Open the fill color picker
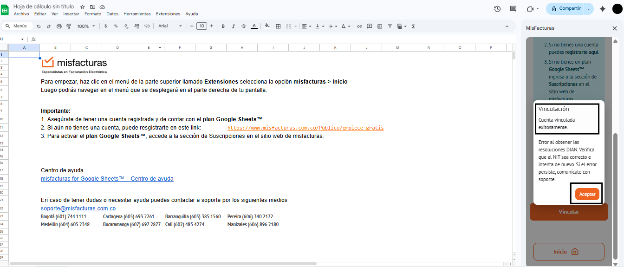Screen dimensions: 624x267 267,26
